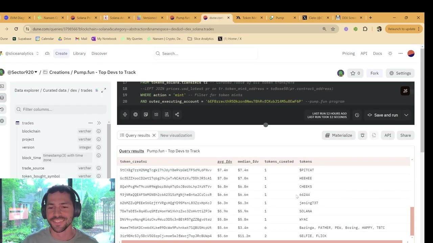Go to Library in top navigation
This screenshot has height=243, width=433.
pos(79,53)
